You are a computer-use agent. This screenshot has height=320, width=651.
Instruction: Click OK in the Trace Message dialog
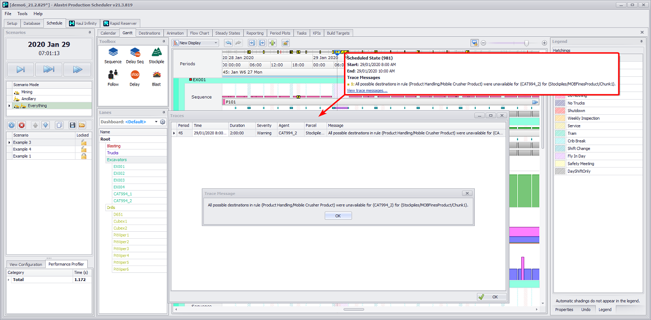(x=338, y=215)
